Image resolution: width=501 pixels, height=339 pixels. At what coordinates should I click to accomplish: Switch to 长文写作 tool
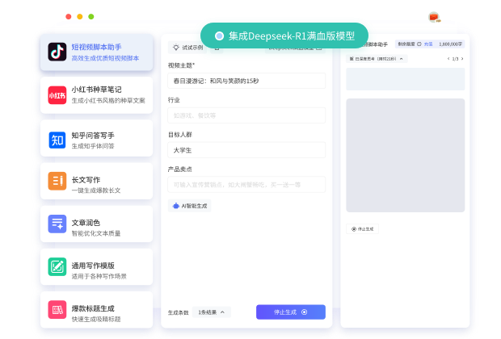tap(96, 181)
